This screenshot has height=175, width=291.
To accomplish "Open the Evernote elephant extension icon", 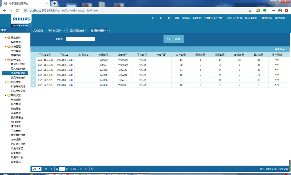I will coord(265,10).
